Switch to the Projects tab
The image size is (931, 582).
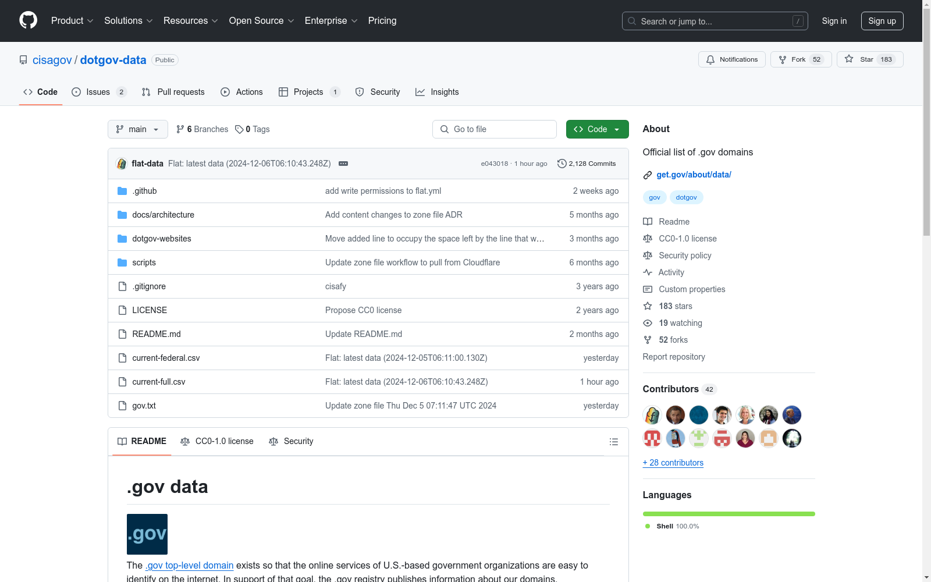click(310, 92)
